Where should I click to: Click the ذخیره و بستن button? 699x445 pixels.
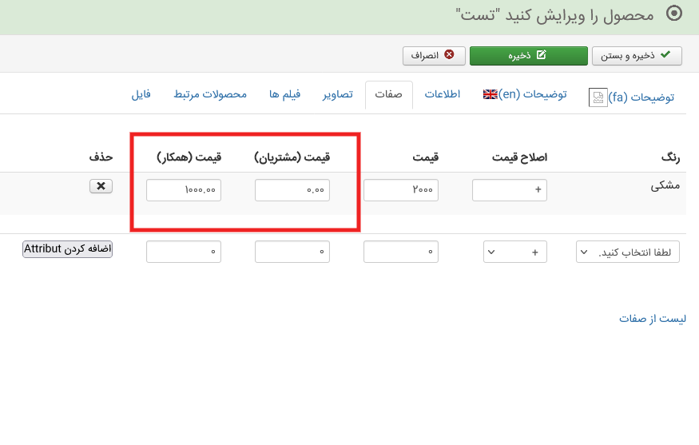(x=636, y=55)
